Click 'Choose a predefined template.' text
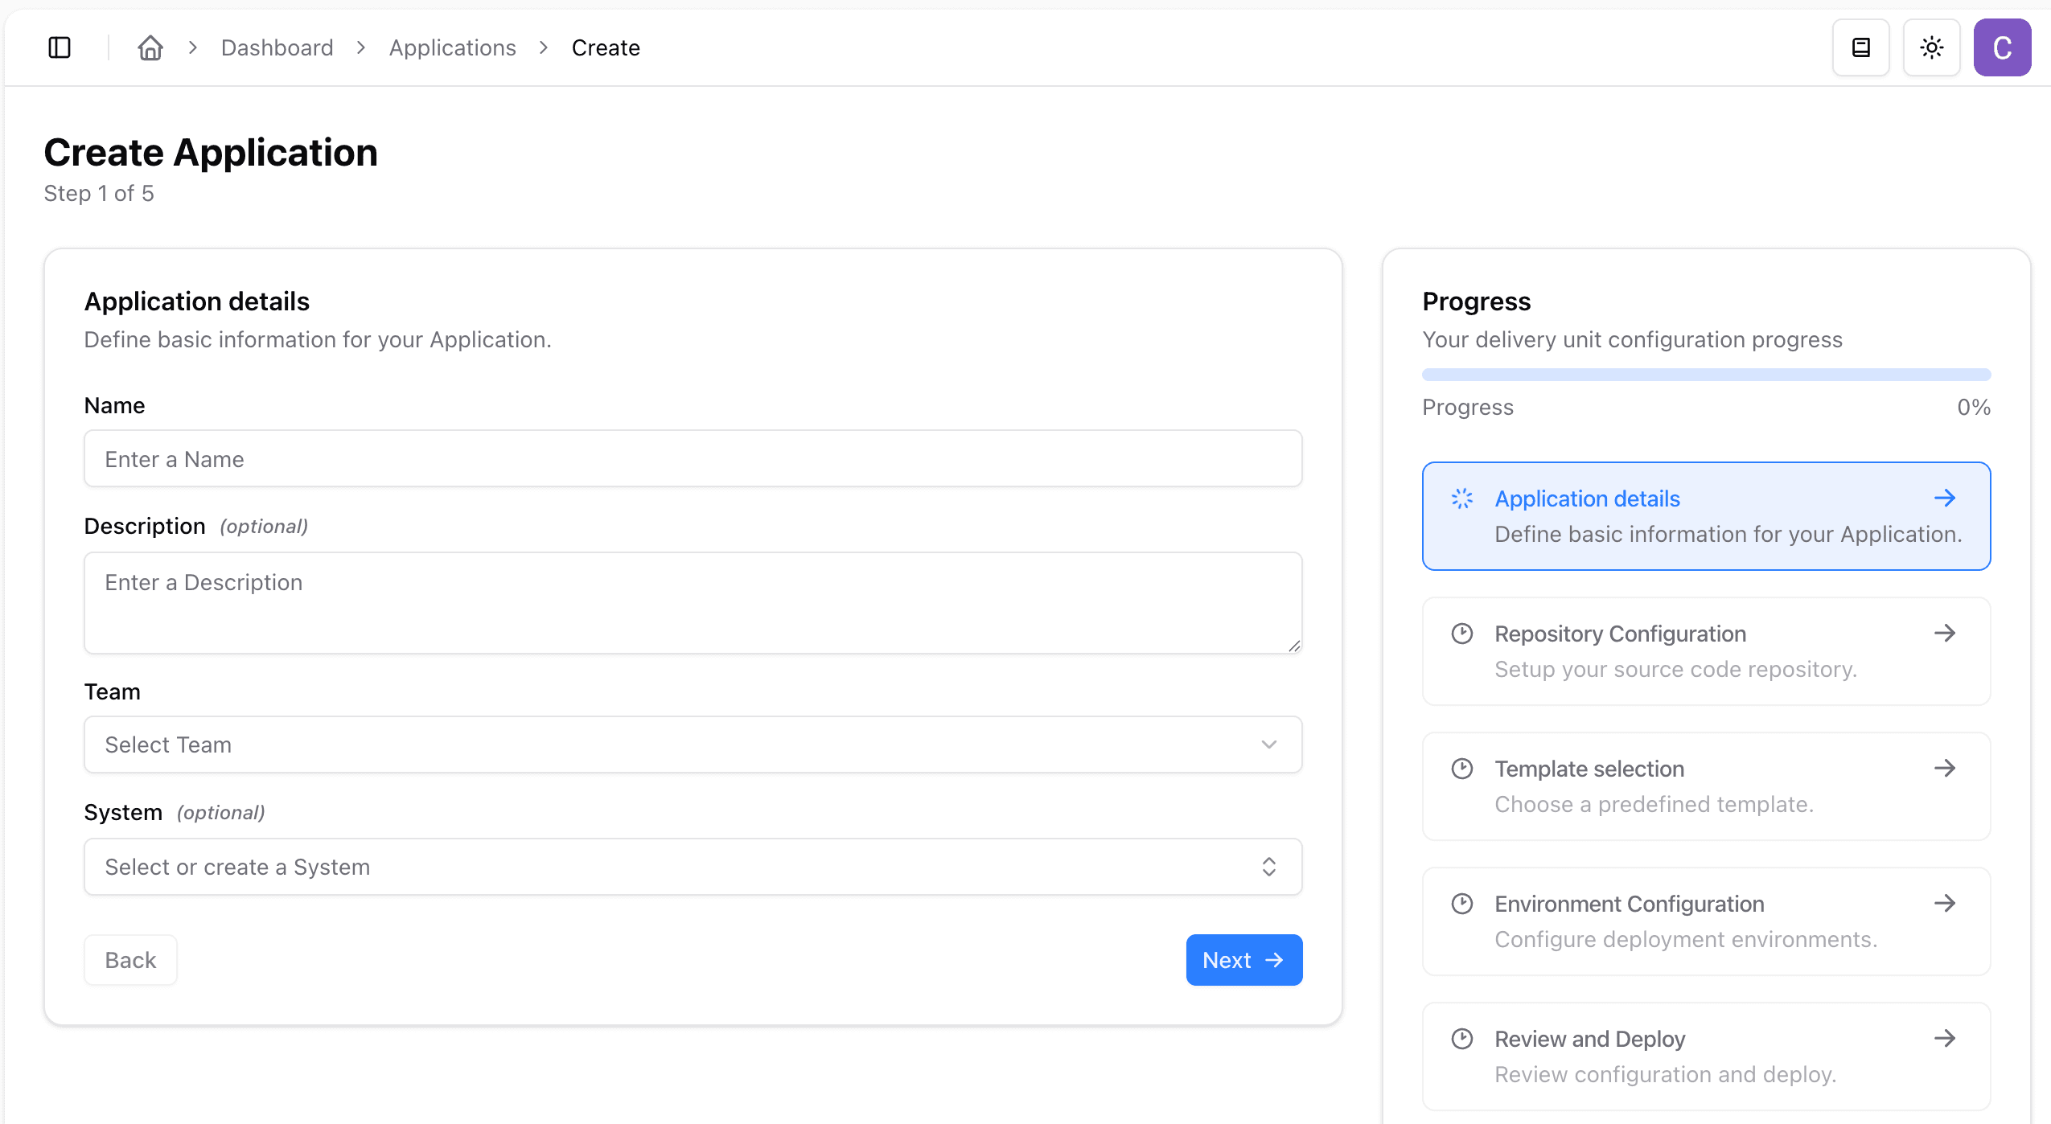Screen dimensions: 2051x1124 point(1654,804)
